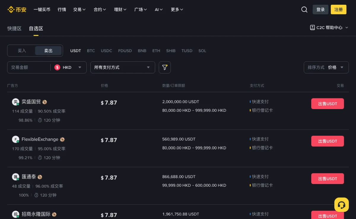The height and width of the screenshot is (219, 356).
Task: Select the USDC coin tab
Action: 107,51
